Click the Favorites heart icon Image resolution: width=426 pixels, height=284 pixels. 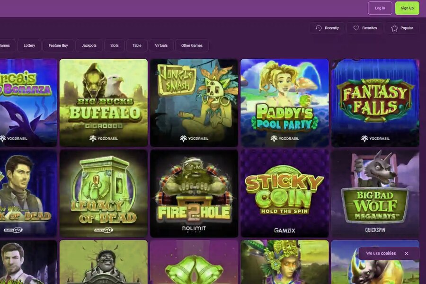pyautogui.click(x=356, y=28)
